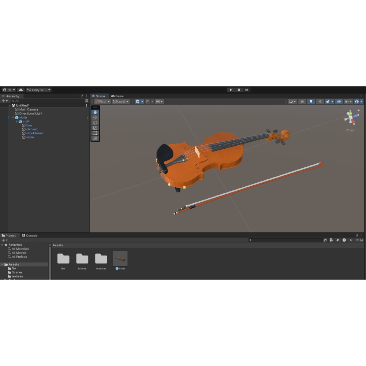Click the lock icon beside the orientation gizmo
Image resolution: width=366 pixels, height=366 pixels.
(x=359, y=110)
